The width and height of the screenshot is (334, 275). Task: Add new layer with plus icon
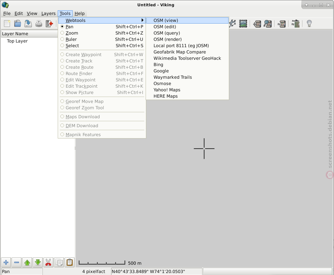tap(6, 262)
